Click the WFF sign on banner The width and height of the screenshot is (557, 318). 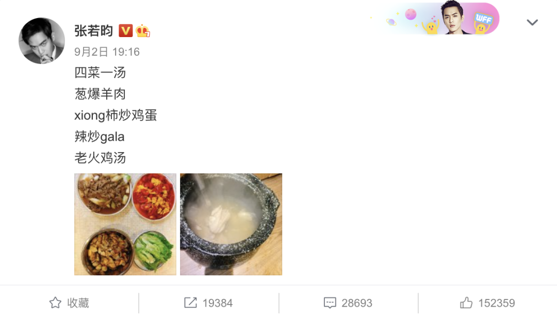tap(483, 19)
